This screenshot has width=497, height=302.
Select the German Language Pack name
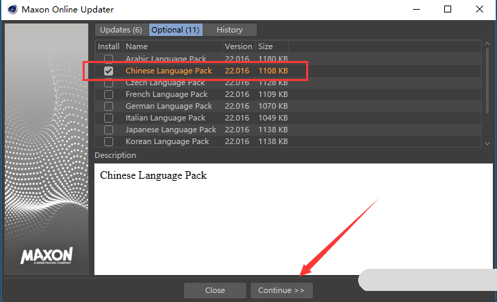(169, 106)
